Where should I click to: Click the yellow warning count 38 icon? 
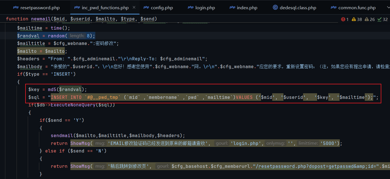pos(354,19)
